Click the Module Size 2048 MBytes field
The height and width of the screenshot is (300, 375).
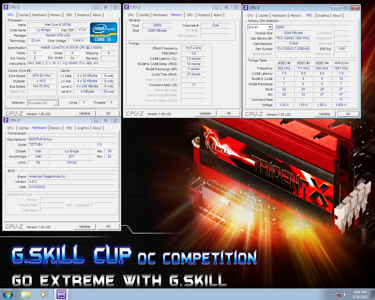(293, 33)
